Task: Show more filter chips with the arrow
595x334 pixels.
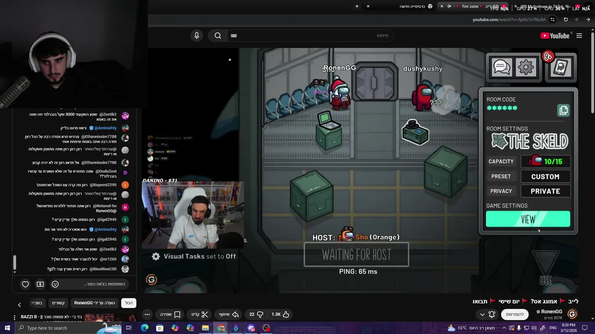Action: [x=19, y=305]
